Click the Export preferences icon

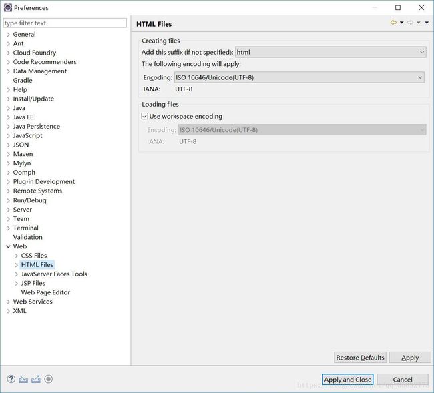pyautogui.click(x=36, y=379)
